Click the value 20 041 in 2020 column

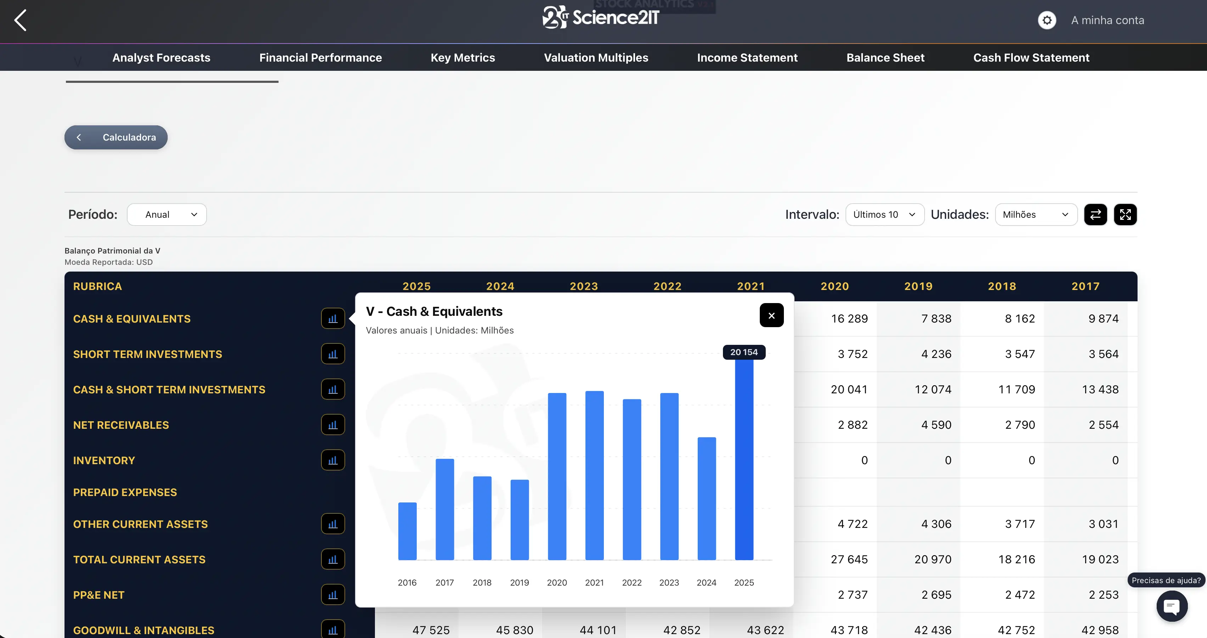tap(849, 389)
